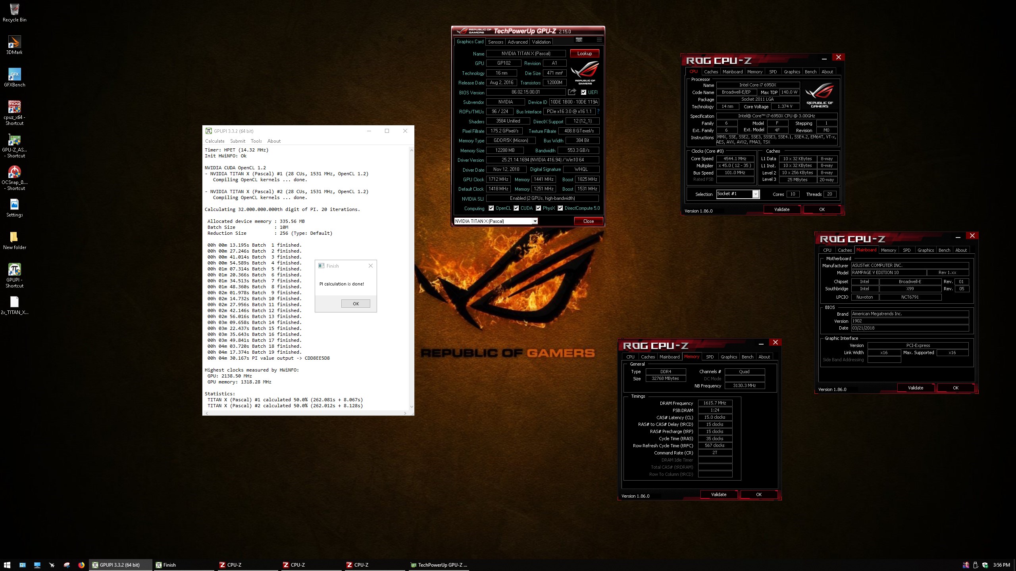1016x571 pixels.
Task: Click the PI value output result line
Action: coord(268,358)
